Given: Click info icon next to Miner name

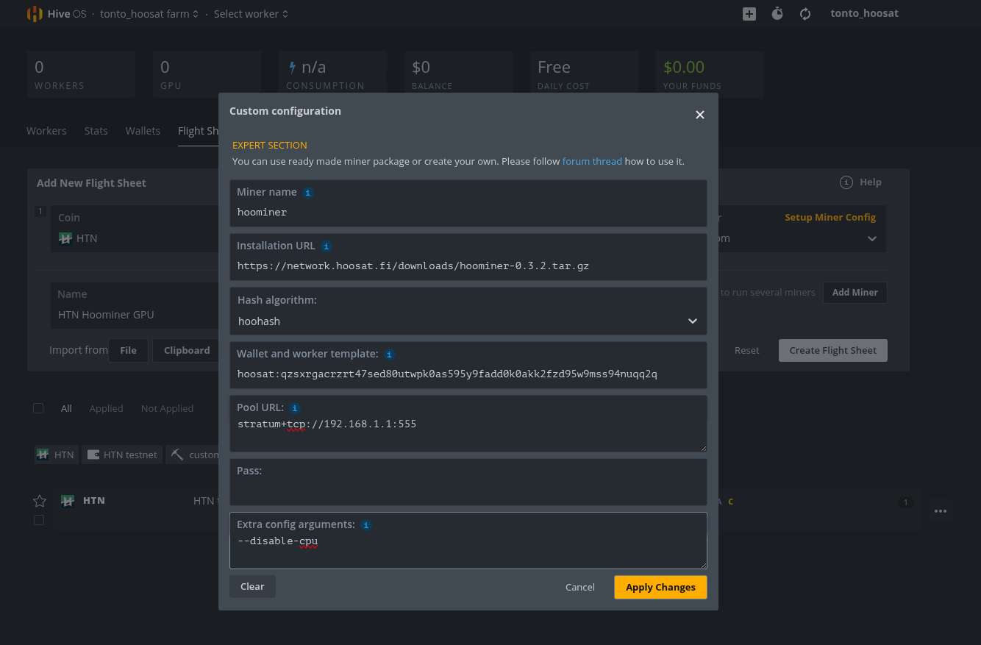Looking at the screenshot, I should (308, 193).
